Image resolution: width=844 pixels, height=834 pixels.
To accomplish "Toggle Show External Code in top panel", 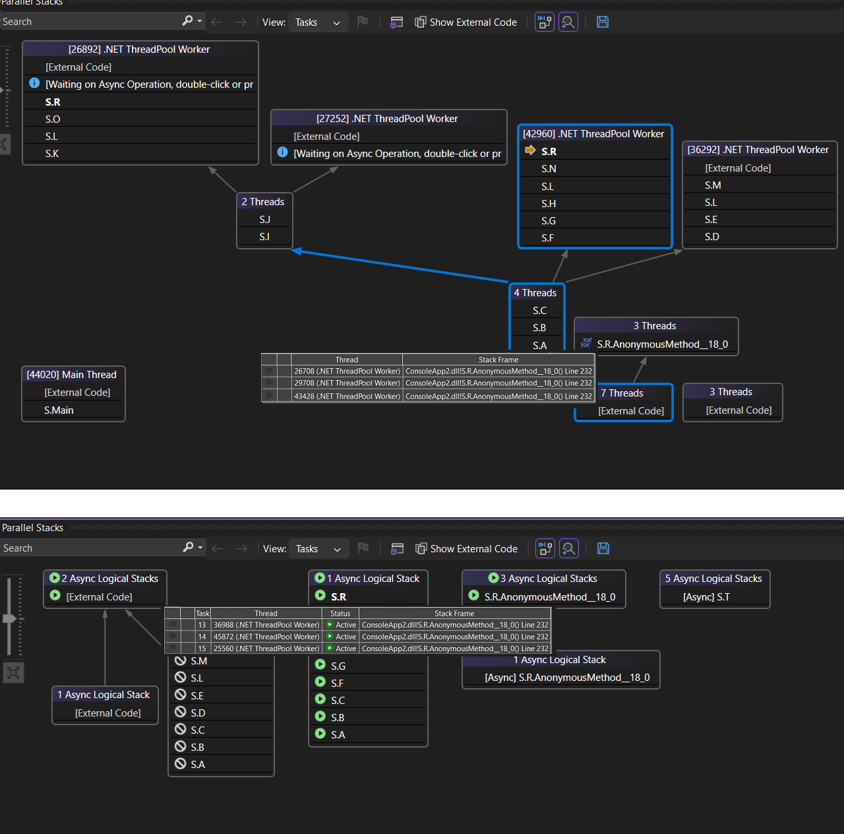I will (466, 22).
